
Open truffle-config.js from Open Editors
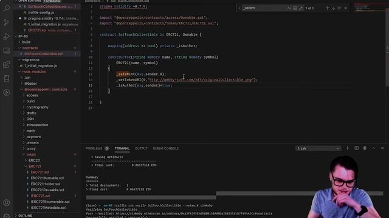41,12
